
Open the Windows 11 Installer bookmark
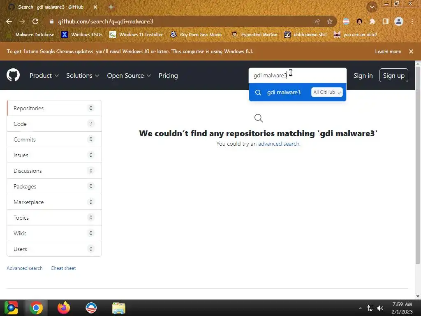[x=136, y=35]
